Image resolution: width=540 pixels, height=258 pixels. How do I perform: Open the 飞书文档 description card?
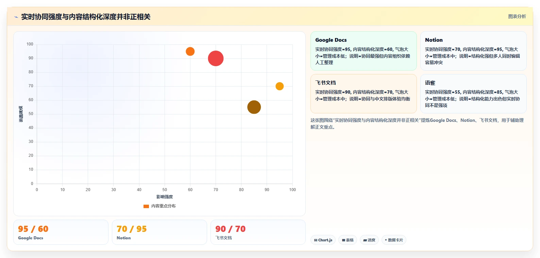pos(364,94)
